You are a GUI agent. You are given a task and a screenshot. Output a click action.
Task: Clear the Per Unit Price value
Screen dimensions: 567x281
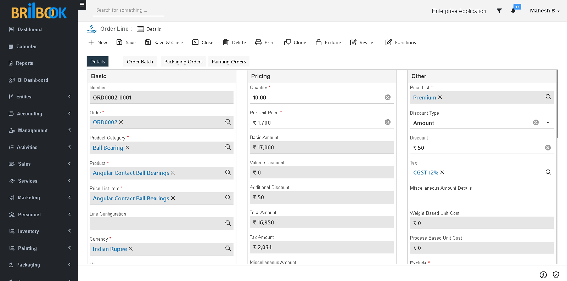[388, 122]
